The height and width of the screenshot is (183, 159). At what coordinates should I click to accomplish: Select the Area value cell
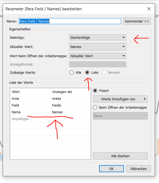click(30, 99)
